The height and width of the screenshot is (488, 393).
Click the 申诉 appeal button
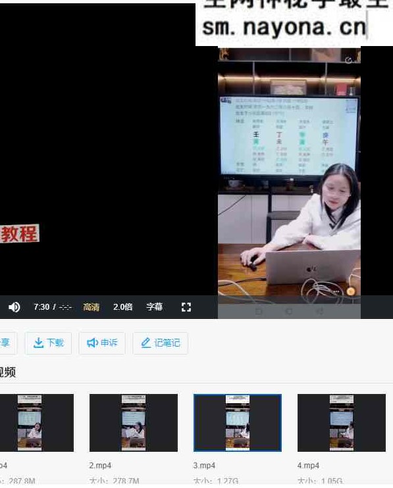pos(102,343)
